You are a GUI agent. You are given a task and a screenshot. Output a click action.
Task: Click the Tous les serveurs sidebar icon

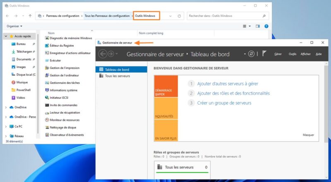coord(101,76)
